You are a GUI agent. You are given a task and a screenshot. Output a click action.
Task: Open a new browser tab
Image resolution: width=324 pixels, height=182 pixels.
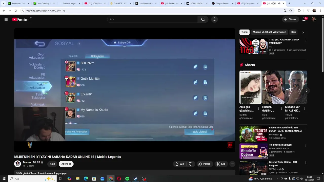click(x=289, y=4)
